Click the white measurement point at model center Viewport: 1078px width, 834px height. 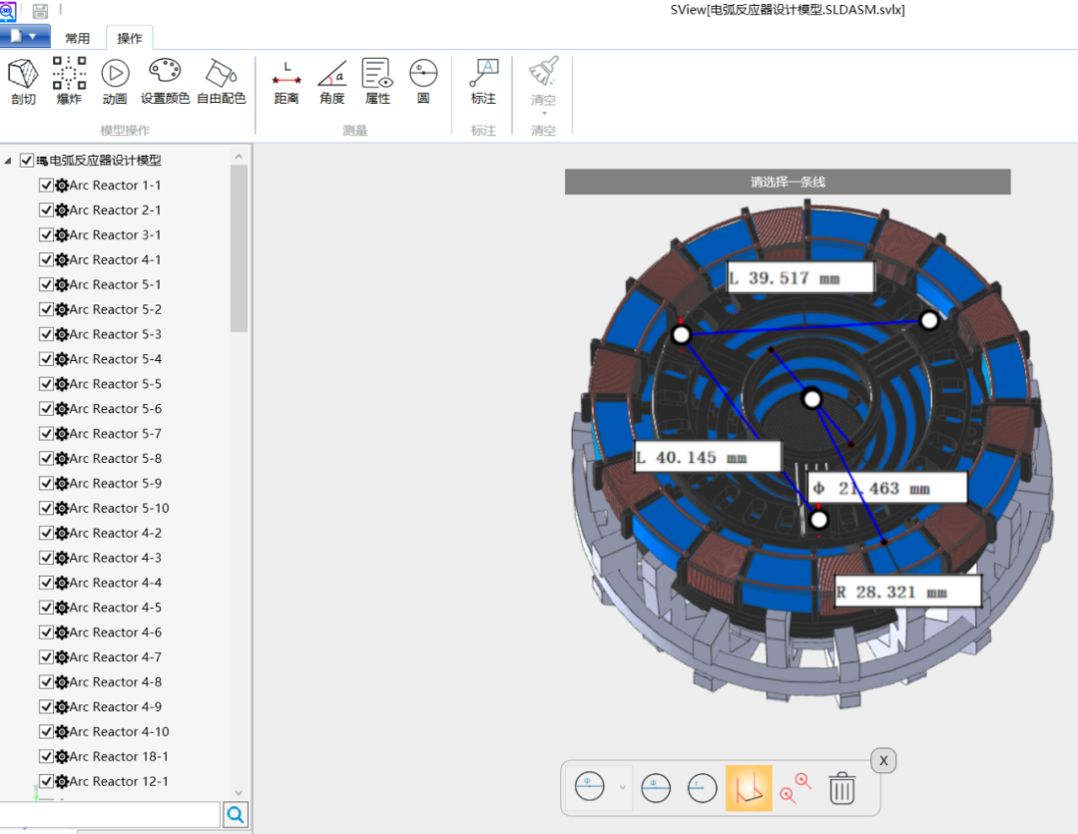(811, 399)
